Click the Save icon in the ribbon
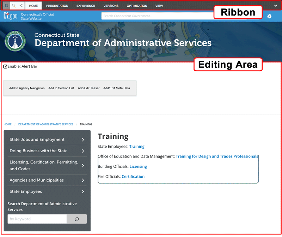 tap(6, 6)
